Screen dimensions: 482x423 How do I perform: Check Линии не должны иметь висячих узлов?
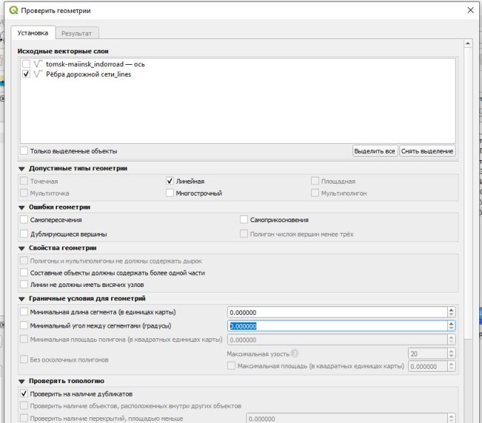(24, 284)
